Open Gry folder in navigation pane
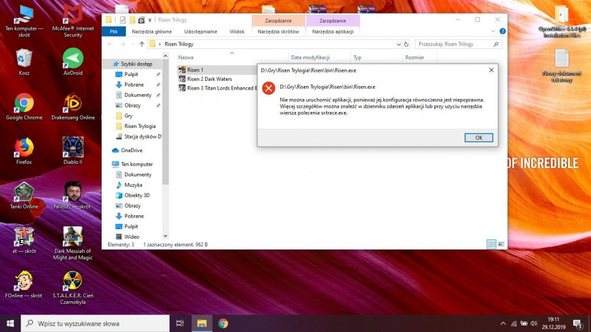 128,116
